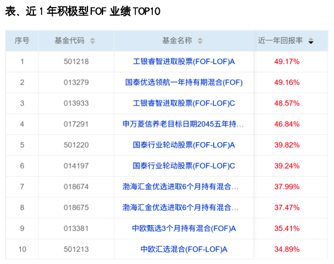Click the 基金名称 header label
This screenshot has width=334, height=264.
click(177, 40)
